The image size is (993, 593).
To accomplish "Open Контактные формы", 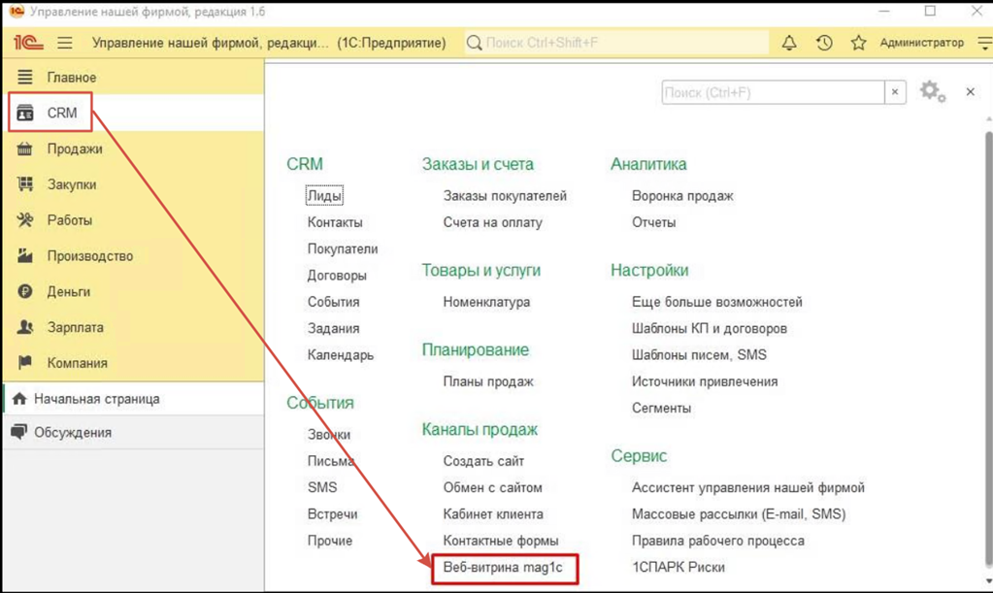I will 501,541.
